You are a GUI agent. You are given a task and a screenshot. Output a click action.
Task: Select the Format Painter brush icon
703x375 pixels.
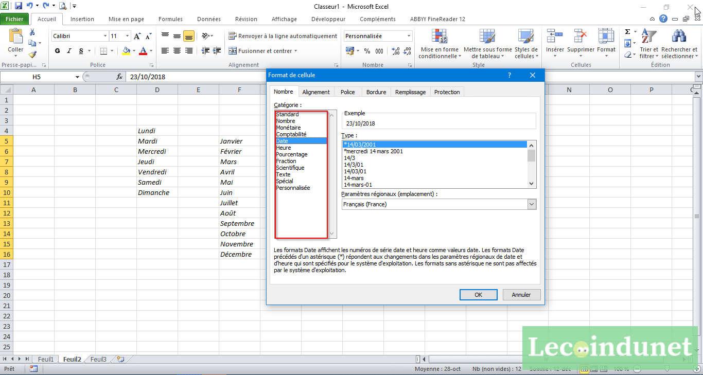coord(32,56)
